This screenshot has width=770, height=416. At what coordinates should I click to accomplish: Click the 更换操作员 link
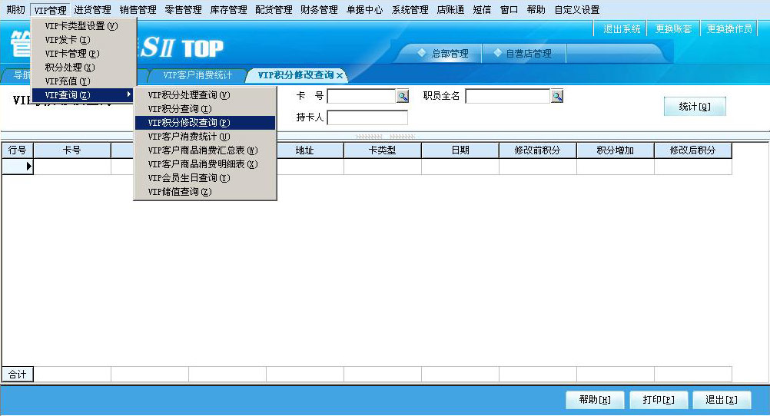click(729, 29)
